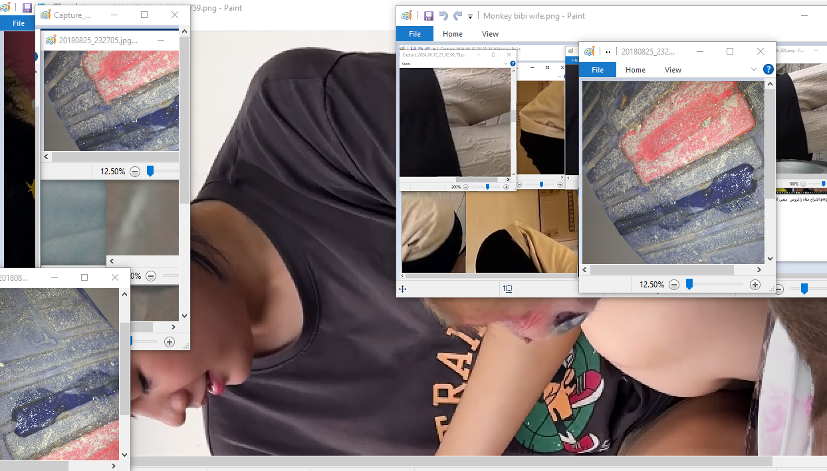Click Save icon in Monkey bibi wife window
The height and width of the screenshot is (471, 827).
429,16
